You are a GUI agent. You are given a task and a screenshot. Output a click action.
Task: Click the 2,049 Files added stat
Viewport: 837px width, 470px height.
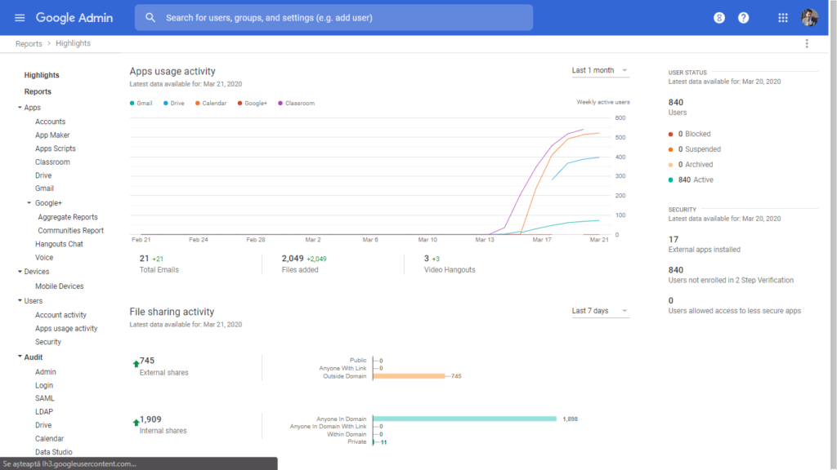[x=304, y=264]
